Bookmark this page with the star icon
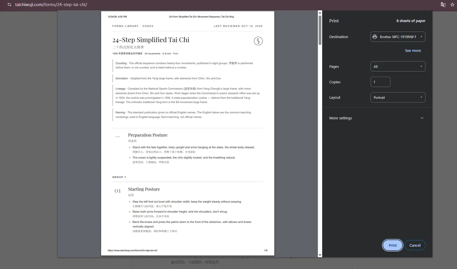 (x=452, y=5)
